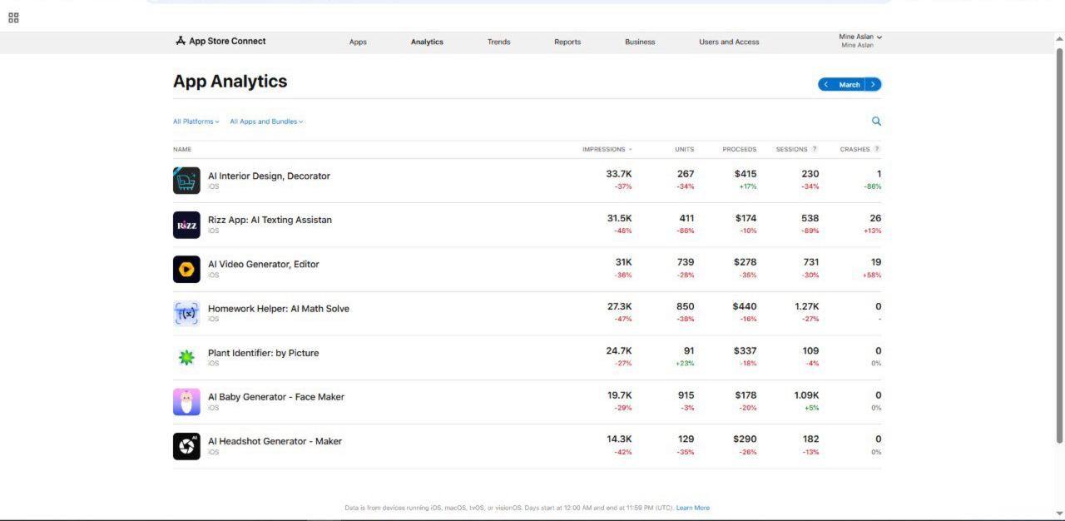
Task: Go to previous month before March
Action: 826,85
